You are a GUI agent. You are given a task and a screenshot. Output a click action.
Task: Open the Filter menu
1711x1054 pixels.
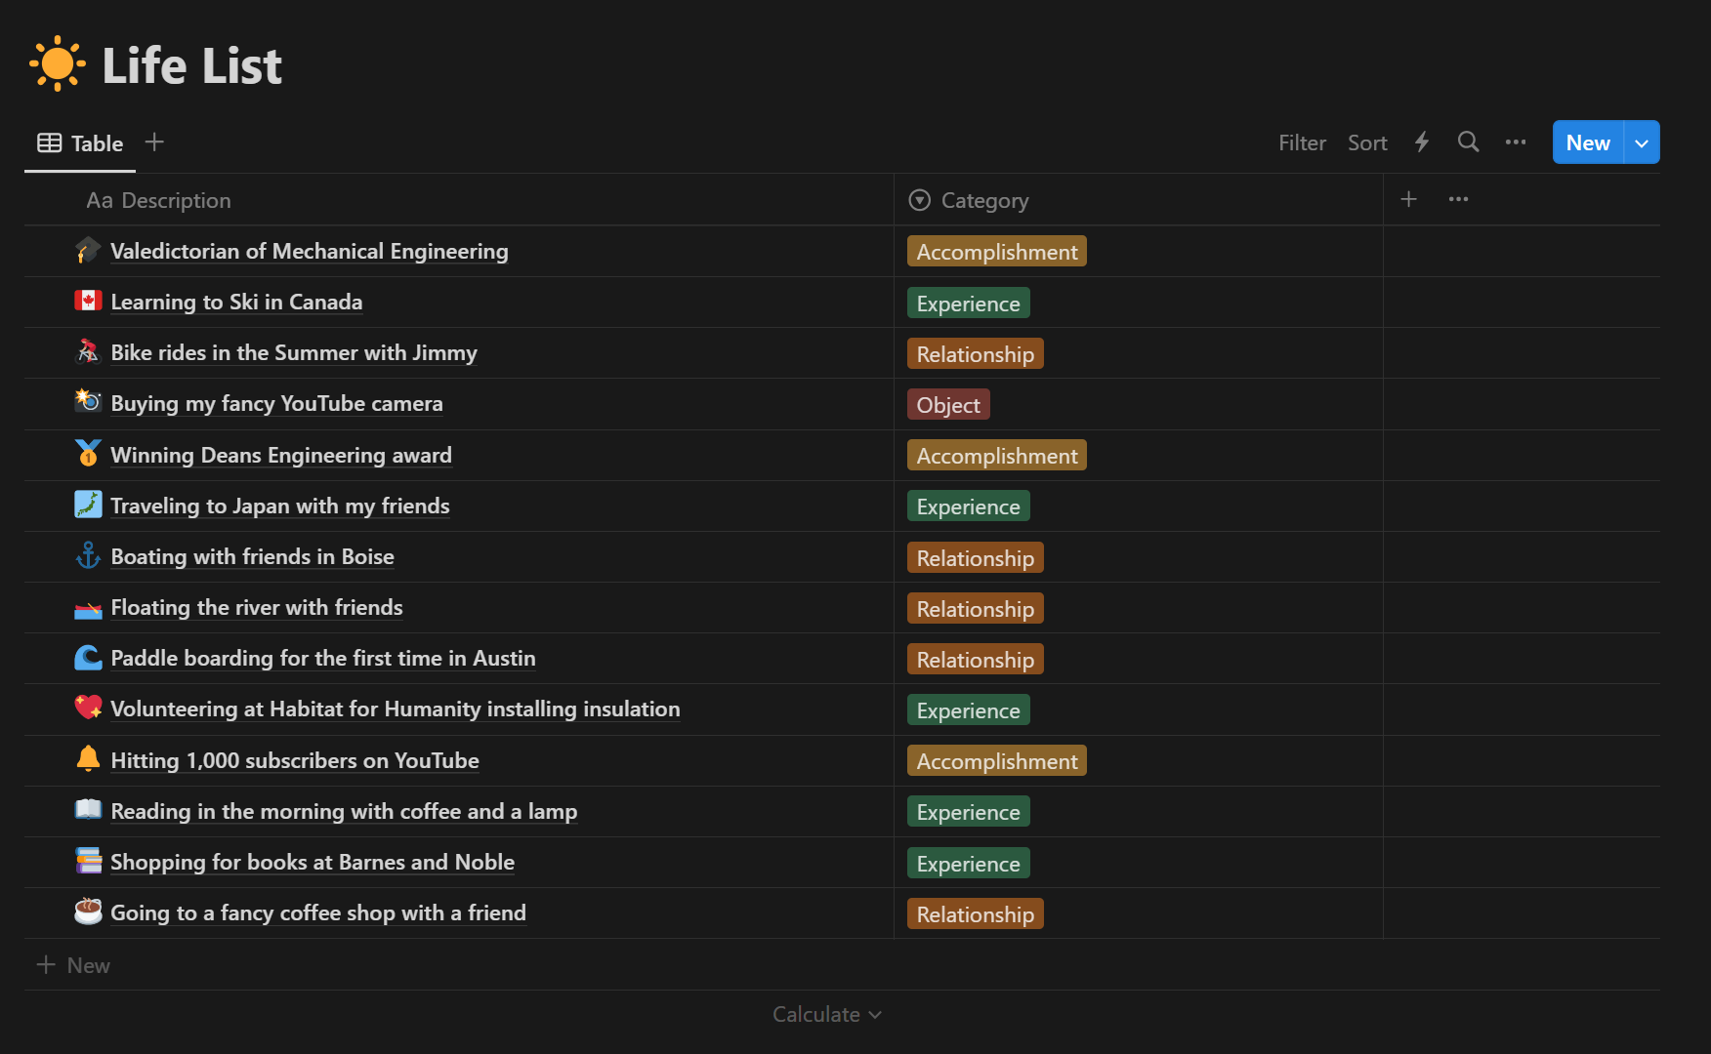point(1302,142)
